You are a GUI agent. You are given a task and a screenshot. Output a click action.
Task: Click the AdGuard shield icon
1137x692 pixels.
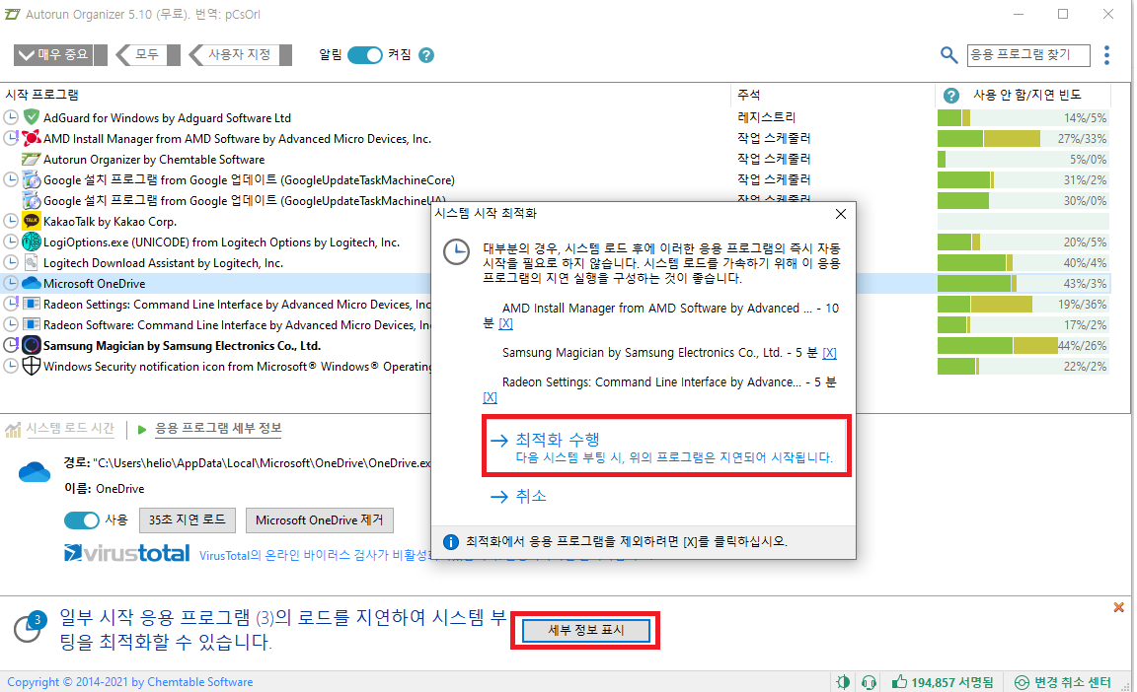32,117
